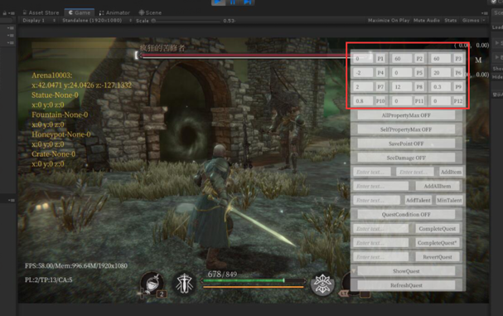Click the Pause button in Unity toolbar
This screenshot has height=316, width=503.
[x=233, y=2]
